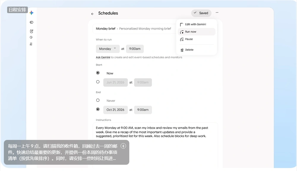Open the schedules clock icon in sidebar
Viewport: 297px width, 171px height.
click(x=31, y=37)
